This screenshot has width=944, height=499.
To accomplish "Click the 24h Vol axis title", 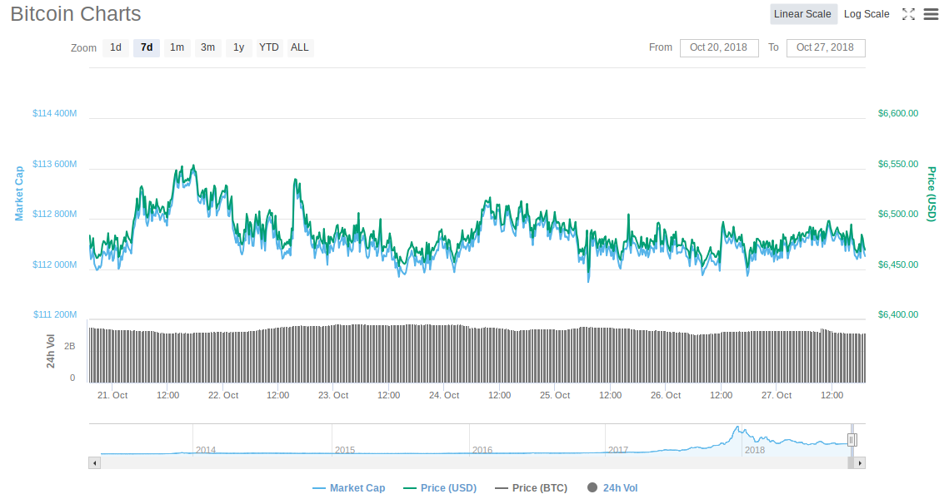I will [51, 351].
